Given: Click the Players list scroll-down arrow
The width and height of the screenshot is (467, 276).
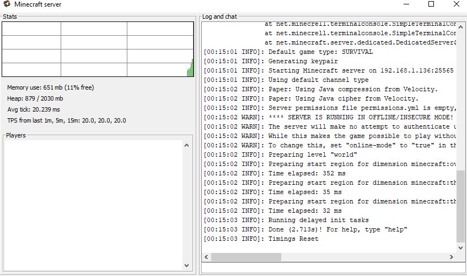Looking at the screenshot, I should [187, 266].
